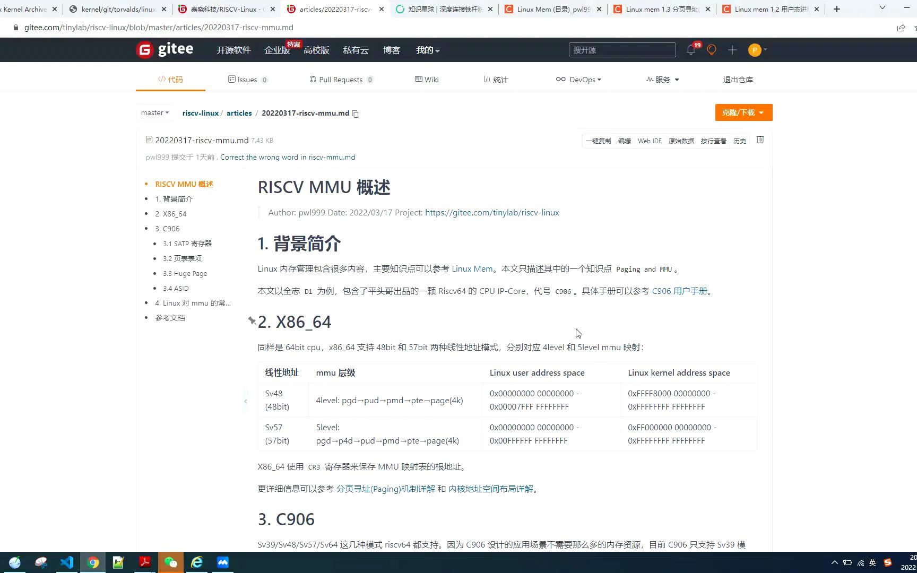917x573 pixels.
Task: Open the notifications bell icon
Action: click(x=690, y=50)
